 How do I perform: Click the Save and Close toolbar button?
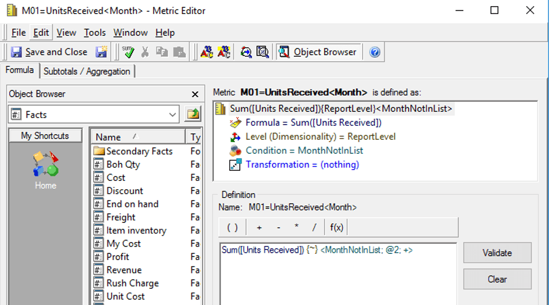(50, 52)
